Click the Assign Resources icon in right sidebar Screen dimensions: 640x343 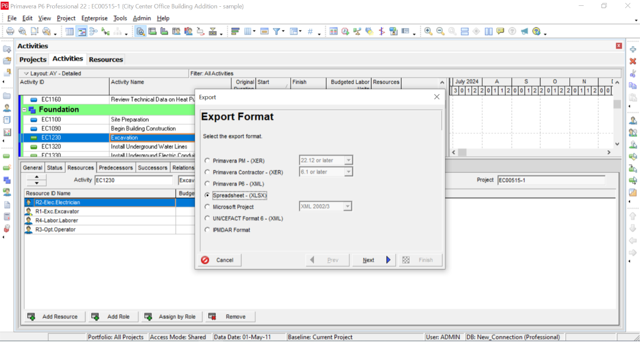click(633, 120)
